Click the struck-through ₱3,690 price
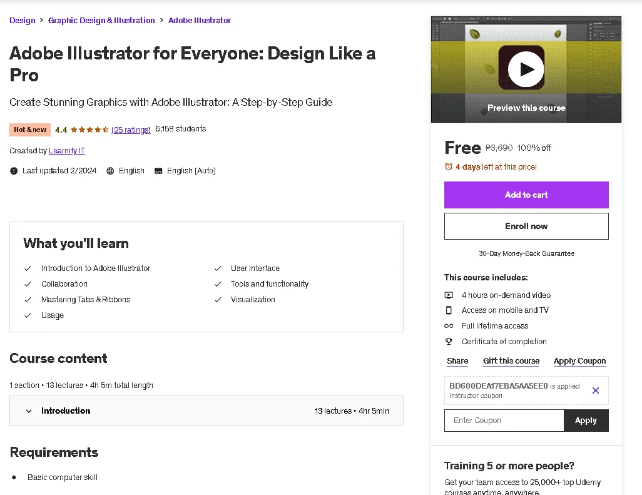The height and width of the screenshot is (495, 642). coord(499,148)
